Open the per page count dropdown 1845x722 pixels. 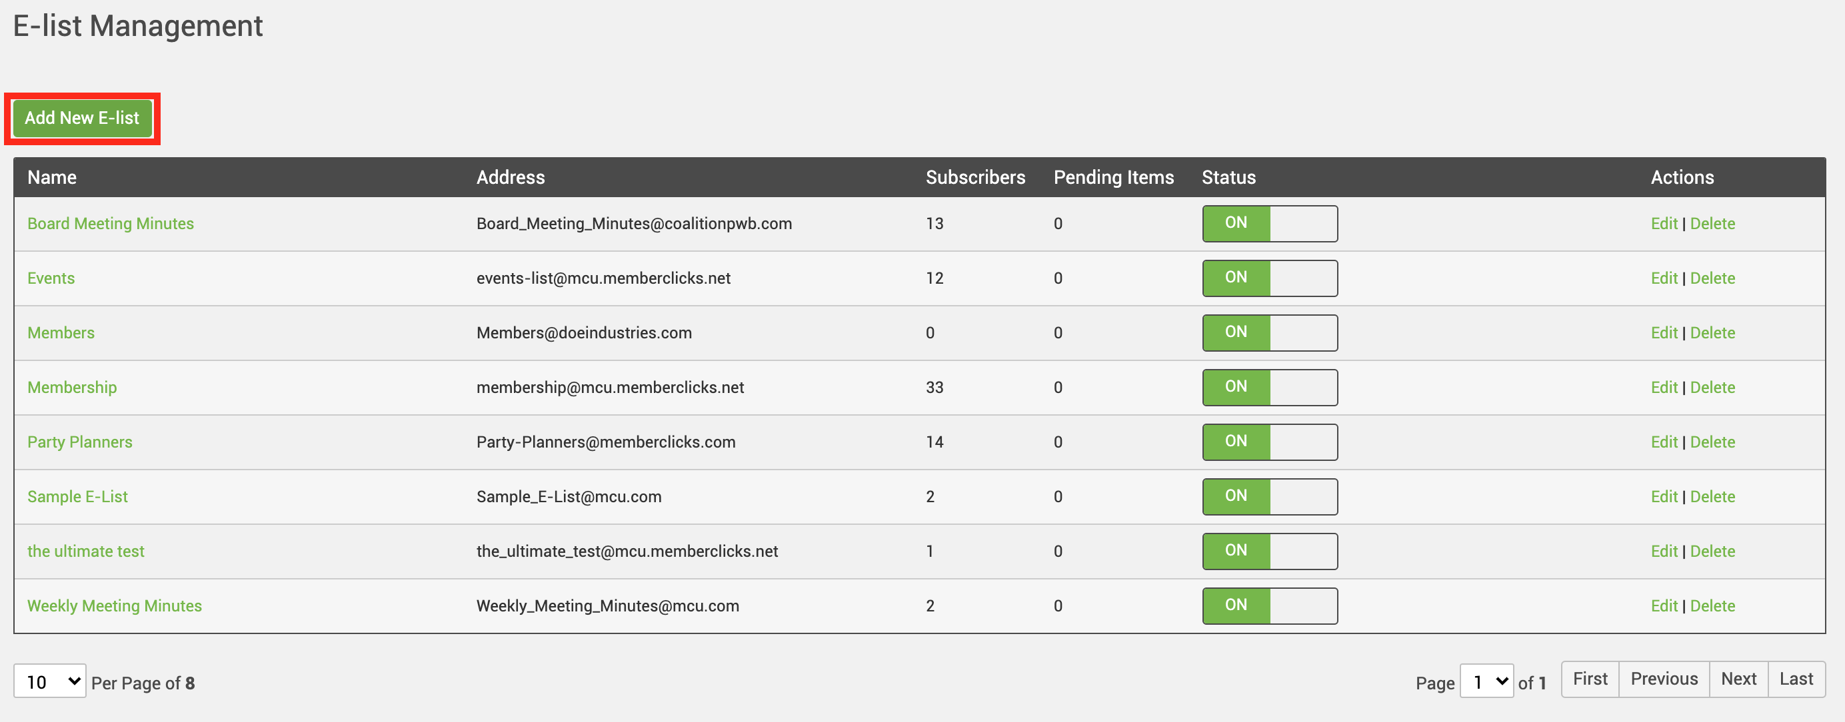click(50, 681)
